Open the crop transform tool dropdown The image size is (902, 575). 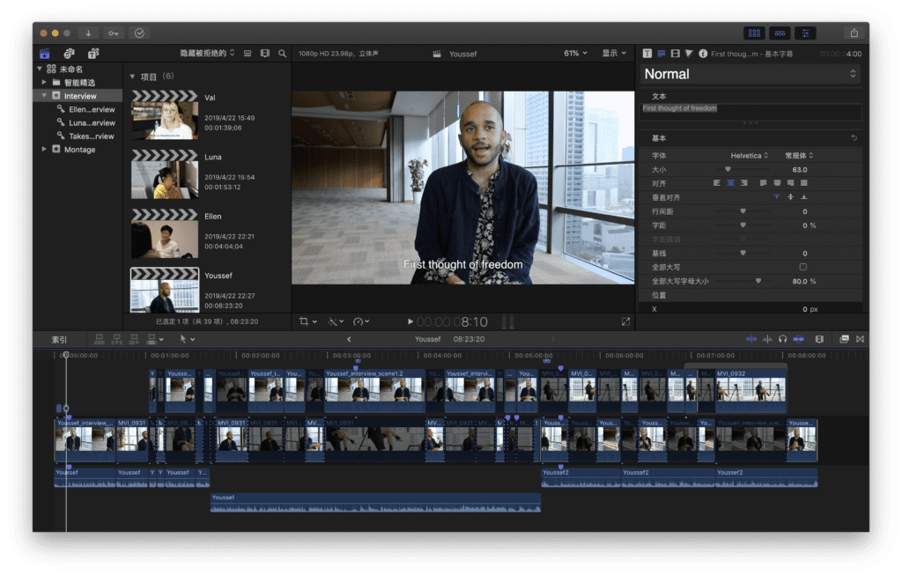[x=307, y=321]
